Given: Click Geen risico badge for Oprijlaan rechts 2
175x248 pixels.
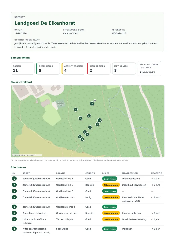Looking at the screenshot, I should click(x=110, y=207).
